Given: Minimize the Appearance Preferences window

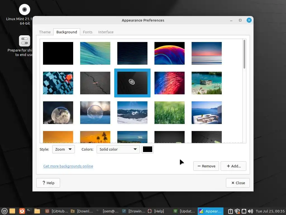Looking at the screenshot, I should [231, 20].
